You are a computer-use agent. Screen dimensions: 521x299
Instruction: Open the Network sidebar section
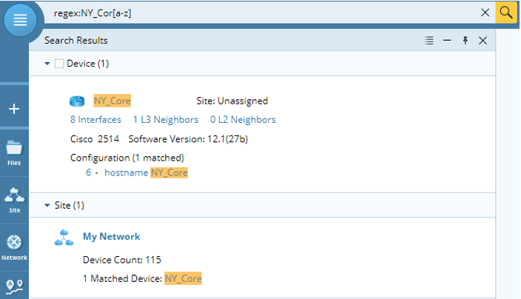[x=14, y=247]
